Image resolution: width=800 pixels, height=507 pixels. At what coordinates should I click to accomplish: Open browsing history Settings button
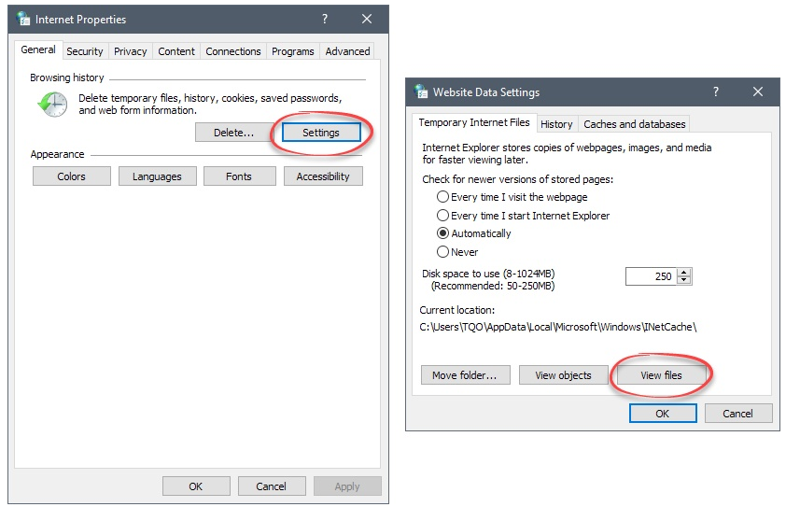click(321, 133)
